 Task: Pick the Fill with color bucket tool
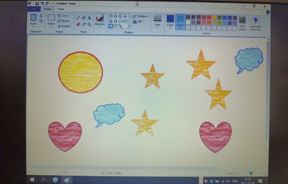point(84,18)
